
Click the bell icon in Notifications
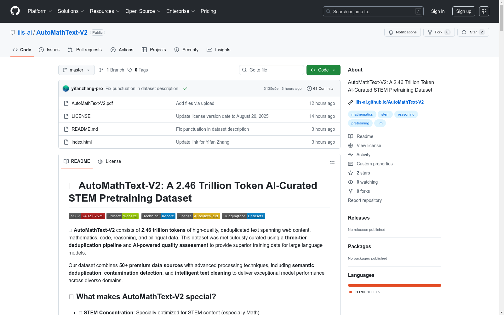click(391, 32)
